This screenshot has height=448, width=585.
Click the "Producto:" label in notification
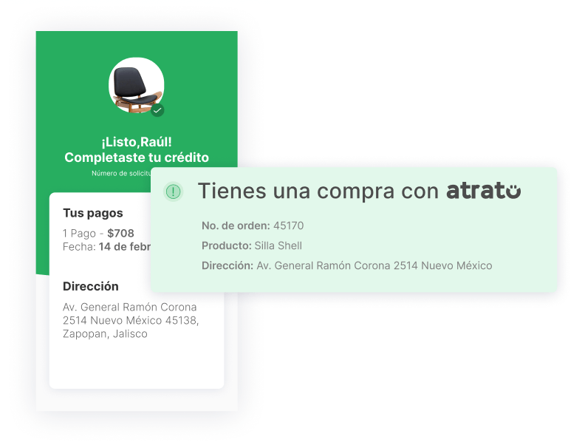pyautogui.click(x=226, y=245)
